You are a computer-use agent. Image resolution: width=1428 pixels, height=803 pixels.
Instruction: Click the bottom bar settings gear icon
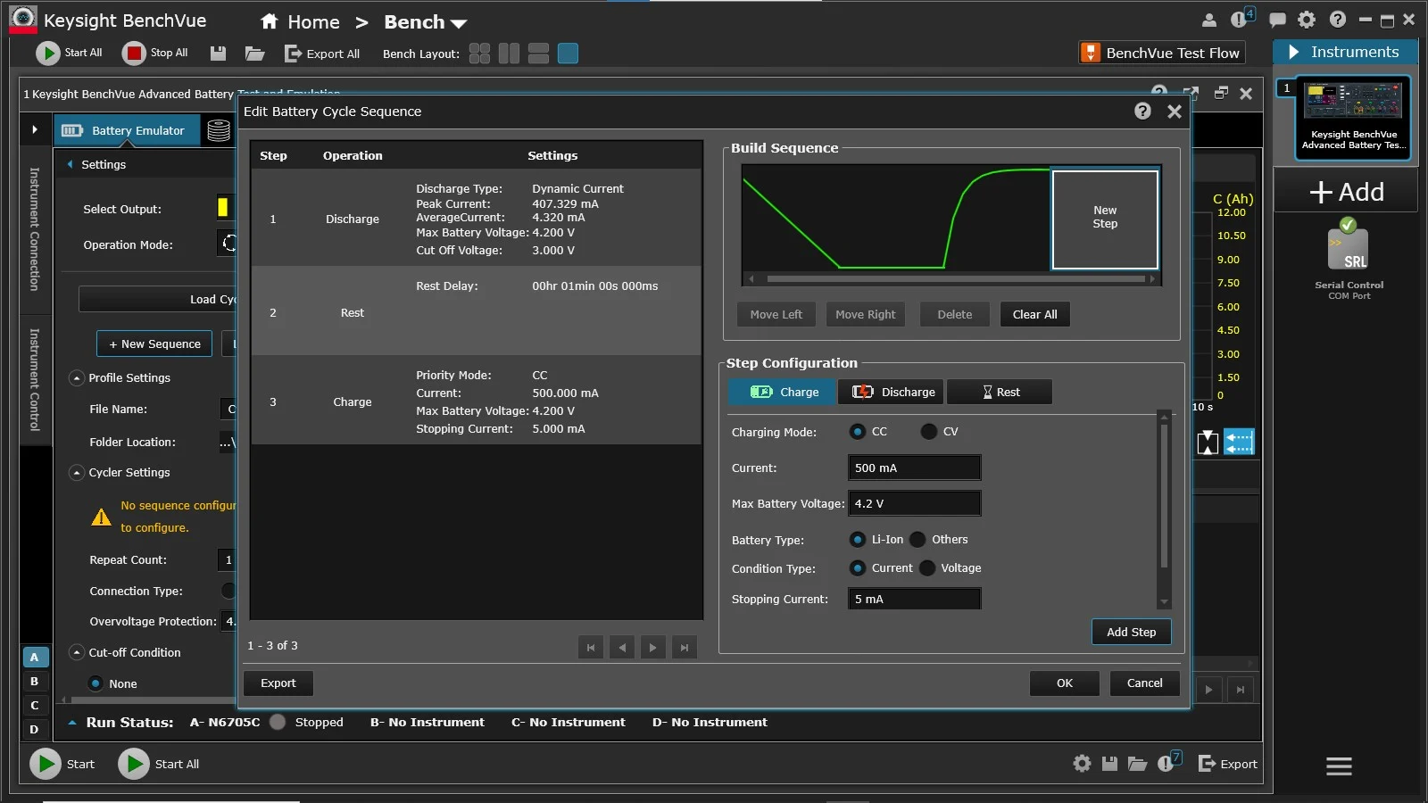coord(1082,764)
